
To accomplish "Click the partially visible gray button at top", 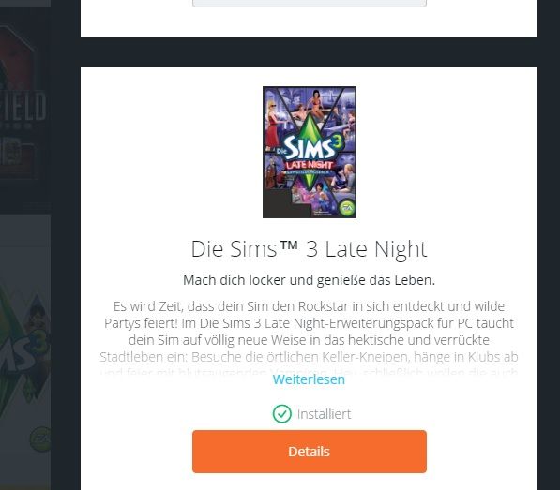I will point(310,3).
